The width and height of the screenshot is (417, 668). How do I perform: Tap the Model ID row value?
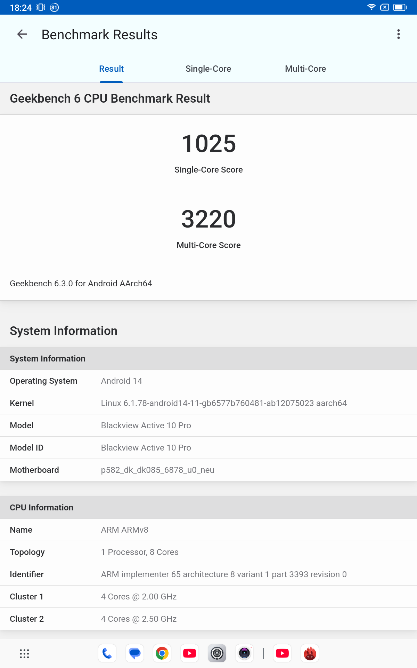(146, 448)
